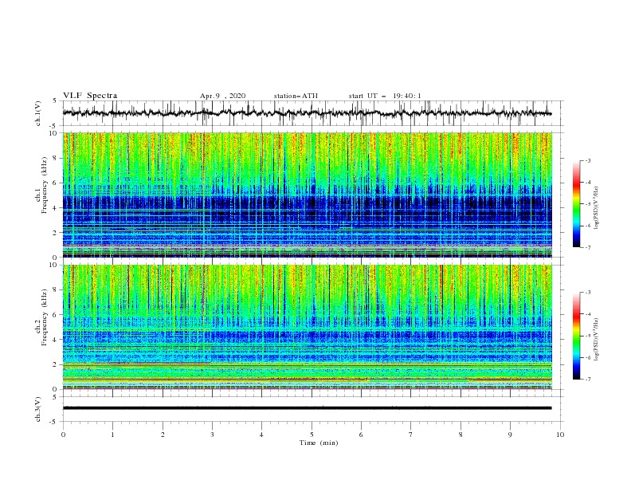Click the "9" tick on time axis

(x=510, y=435)
